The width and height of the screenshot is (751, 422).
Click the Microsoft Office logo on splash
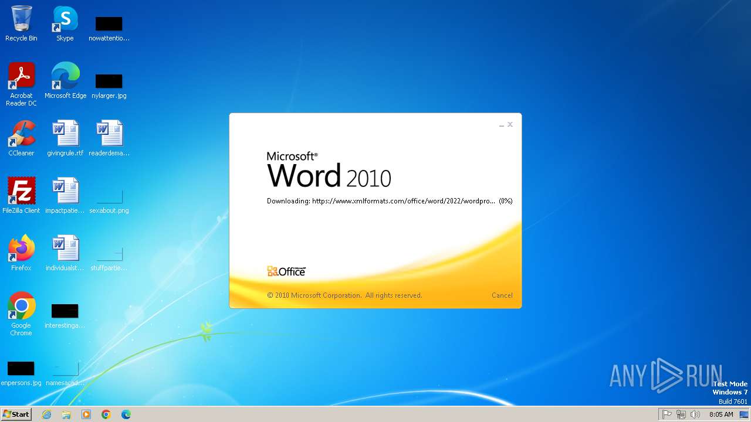pyautogui.click(x=286, y=271)
